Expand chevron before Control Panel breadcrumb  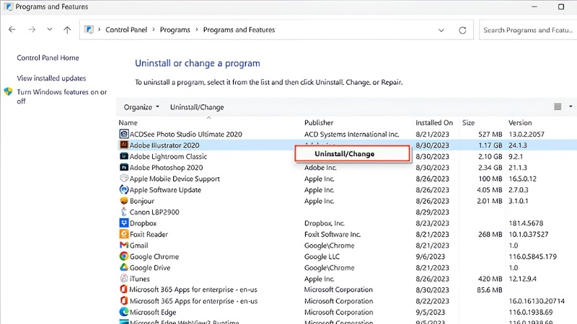point(100,30)
